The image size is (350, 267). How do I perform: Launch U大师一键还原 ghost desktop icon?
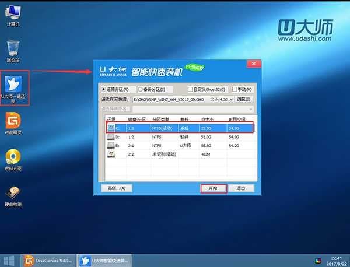tap(13, 89)
